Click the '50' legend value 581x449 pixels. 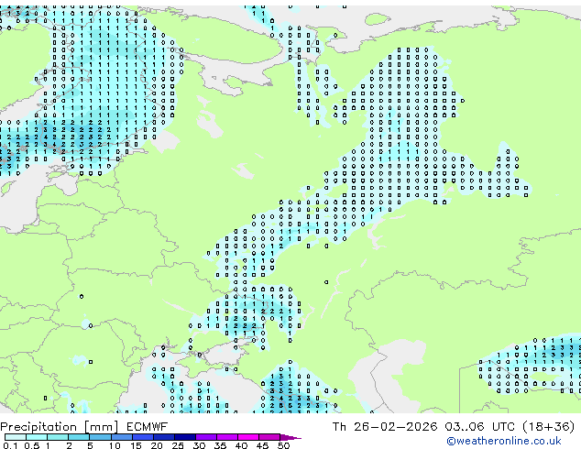click(x=283, y=445)
